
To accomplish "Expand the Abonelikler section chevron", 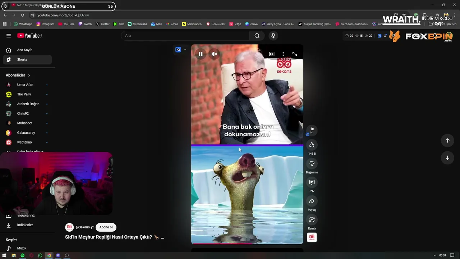I will coord(29,75).
